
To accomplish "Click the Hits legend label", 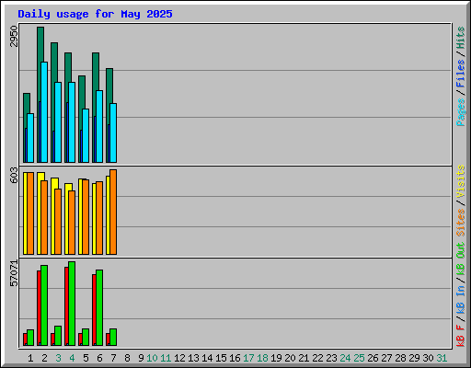I will (x=461, y=38).
